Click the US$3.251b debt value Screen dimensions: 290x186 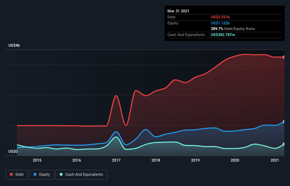(220, 17)
